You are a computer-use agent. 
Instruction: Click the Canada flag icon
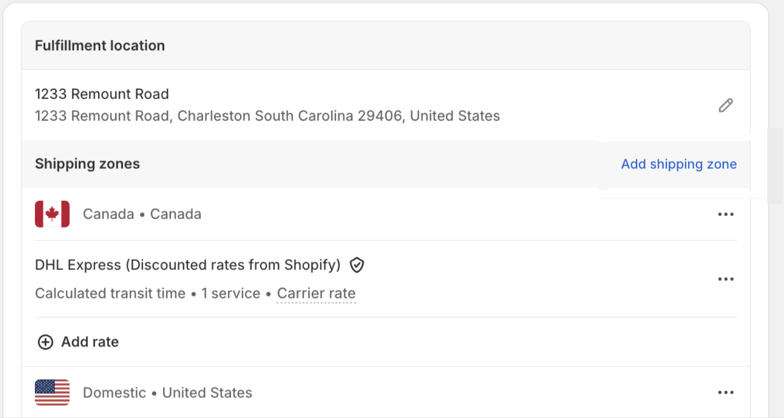(x=52, y=214)
